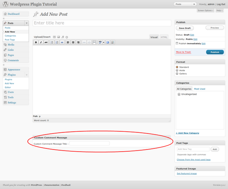Open Post Tags under Posts menu
Screen dimensions: 228x189
pyautogui.click(x=10, y=40)
